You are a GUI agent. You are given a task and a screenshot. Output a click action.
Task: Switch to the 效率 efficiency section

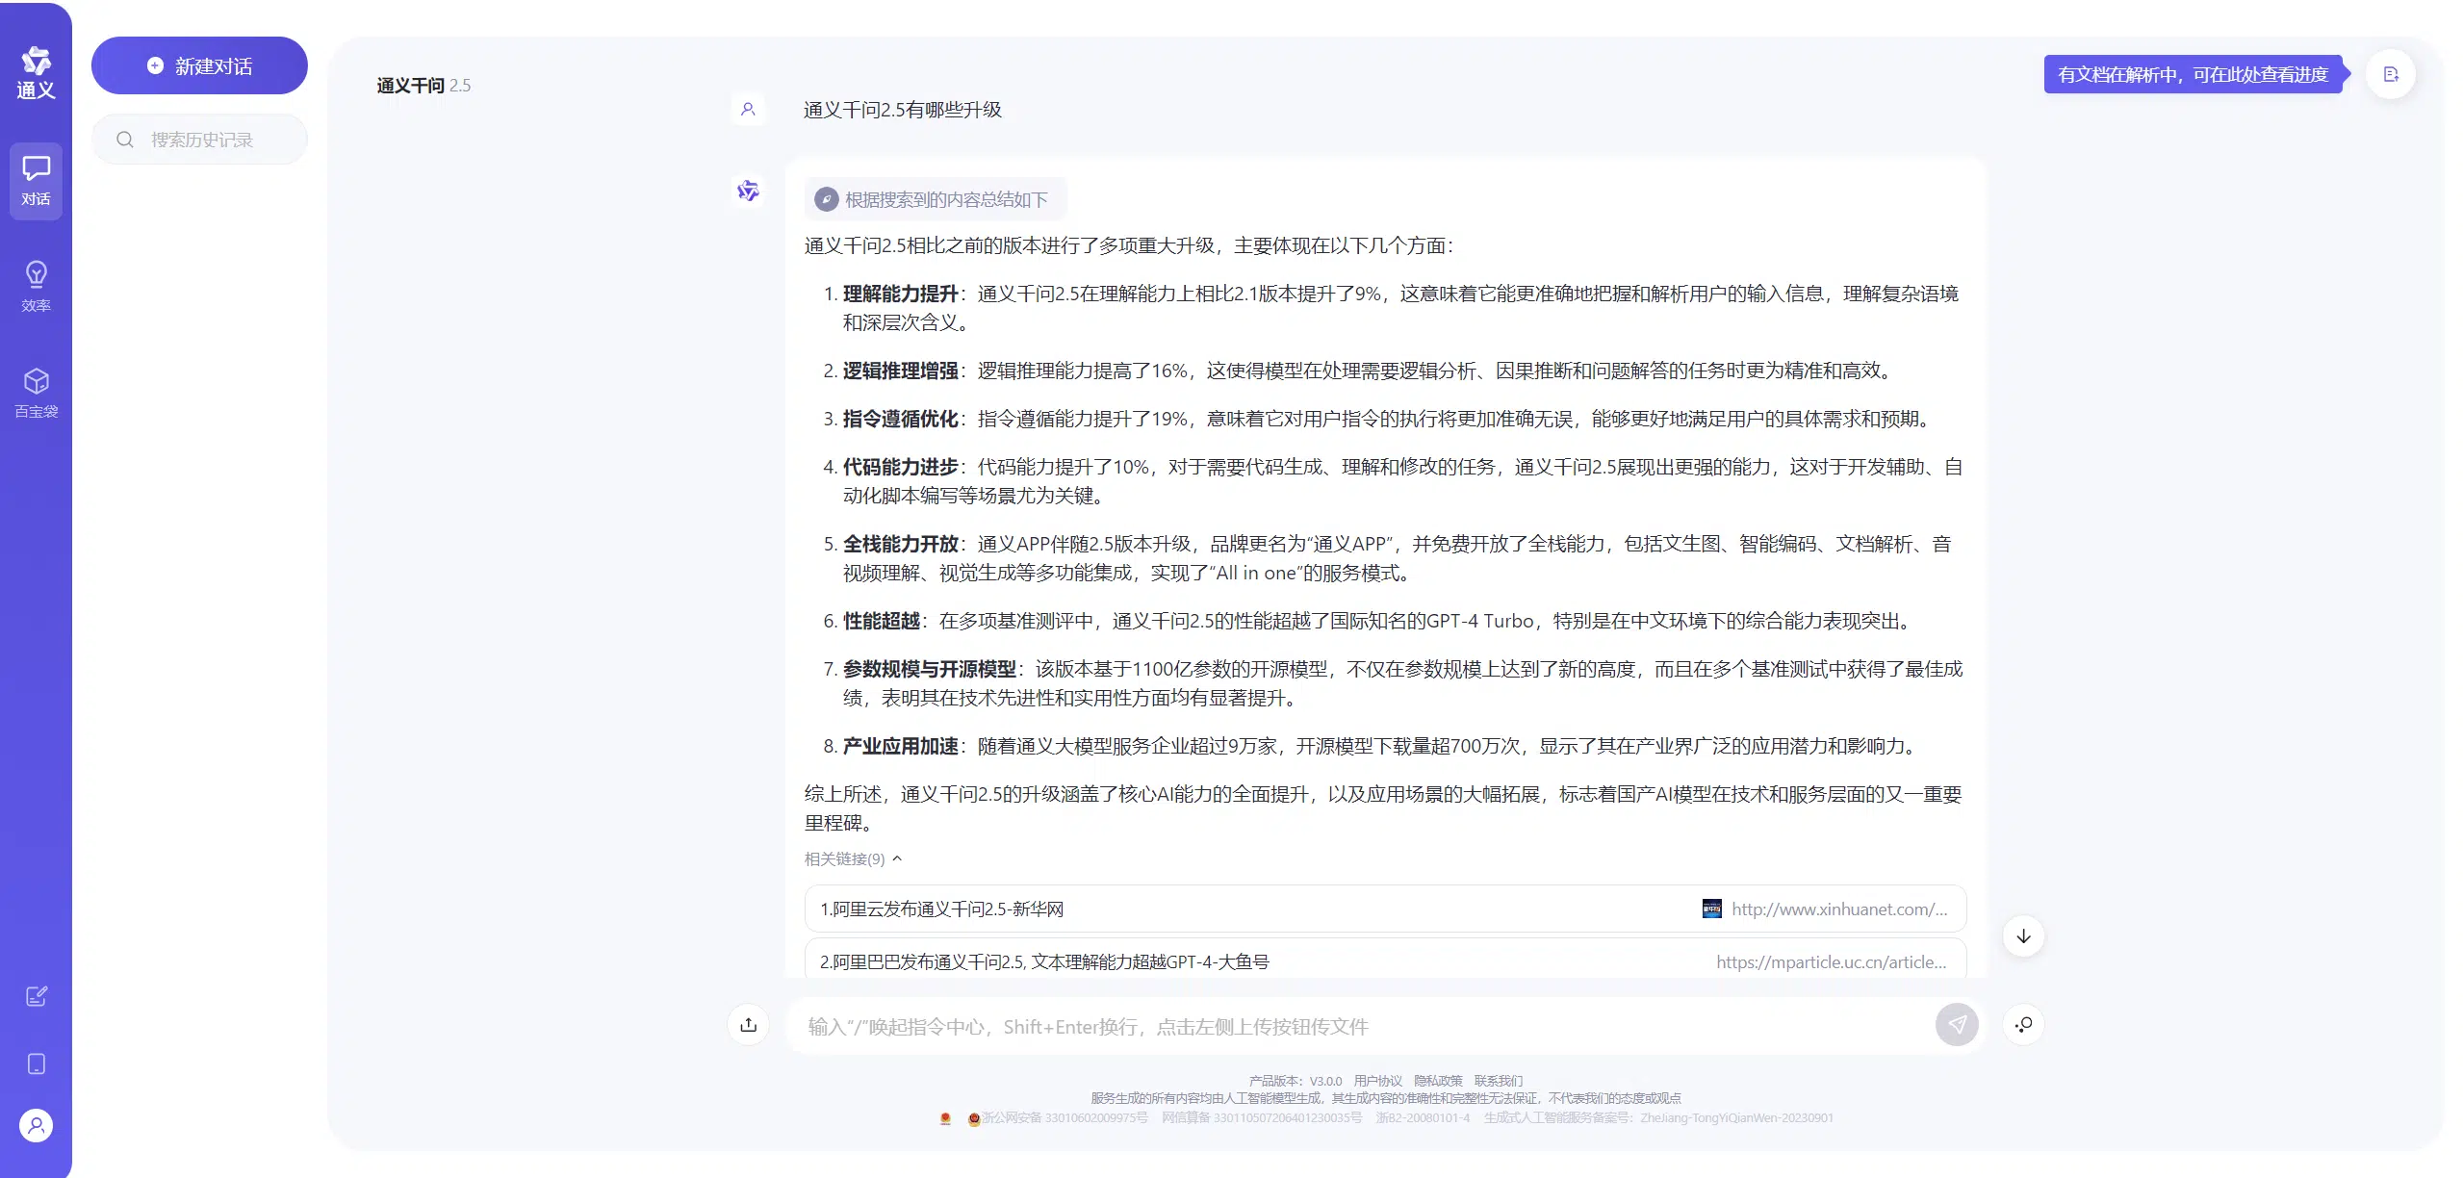coord(36,287)
